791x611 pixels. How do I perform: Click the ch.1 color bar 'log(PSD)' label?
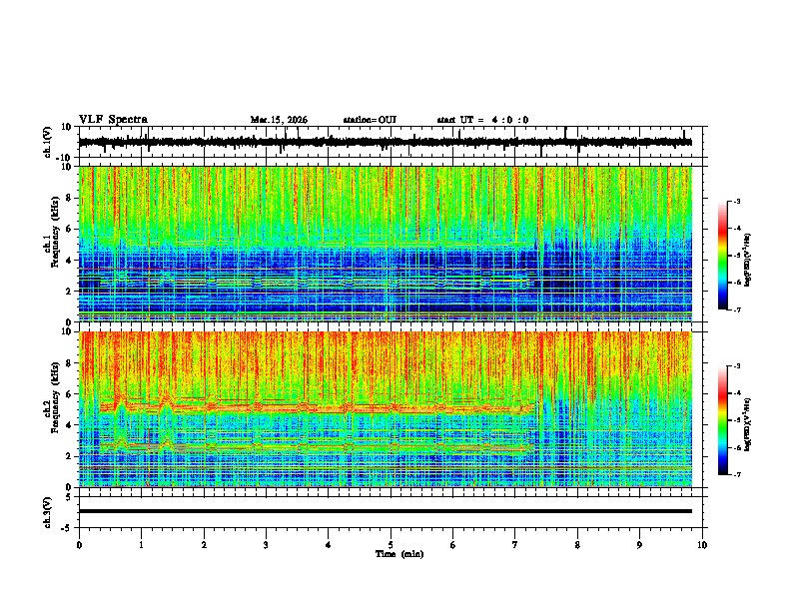pyautogui.click(x=747, y=260)
